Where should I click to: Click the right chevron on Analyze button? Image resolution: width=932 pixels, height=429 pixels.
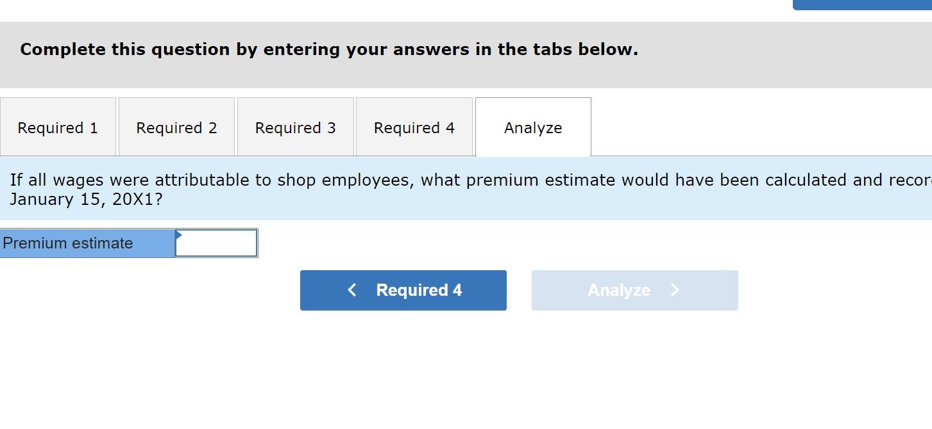point(675,290)
